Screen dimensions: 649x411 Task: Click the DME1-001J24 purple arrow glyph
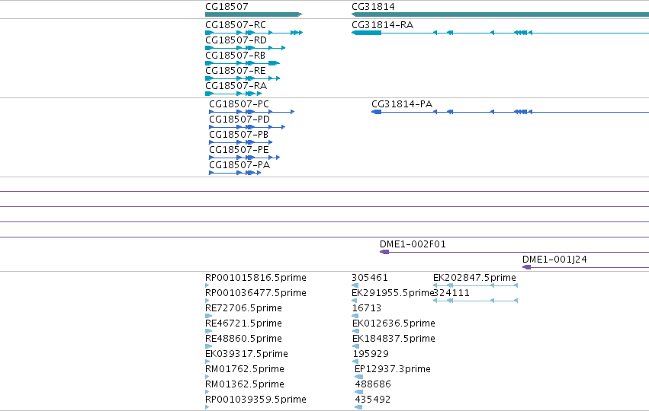[x=586, y=267]
